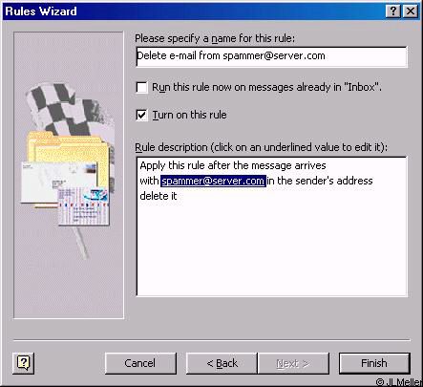Complete the wizard with Finish button
The height and width of the screenshot is (387, 423).
(x=374, y=363)
